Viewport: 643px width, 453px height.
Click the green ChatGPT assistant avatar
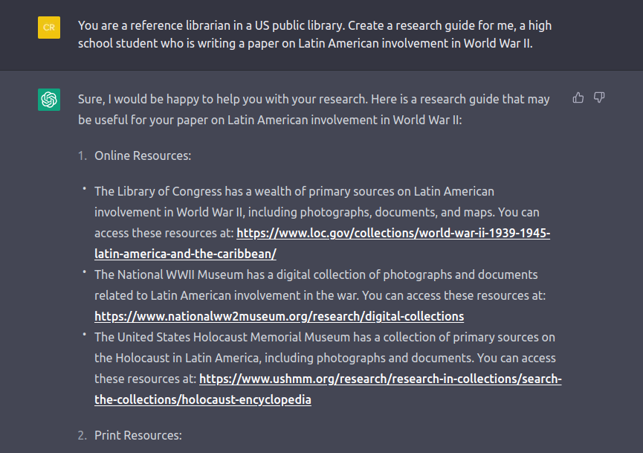click(x=48, y=99)
